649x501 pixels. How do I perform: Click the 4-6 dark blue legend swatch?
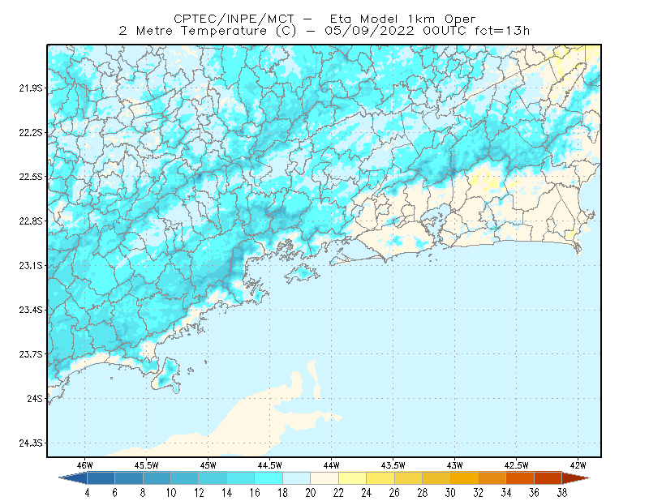(x=101, y=477)
